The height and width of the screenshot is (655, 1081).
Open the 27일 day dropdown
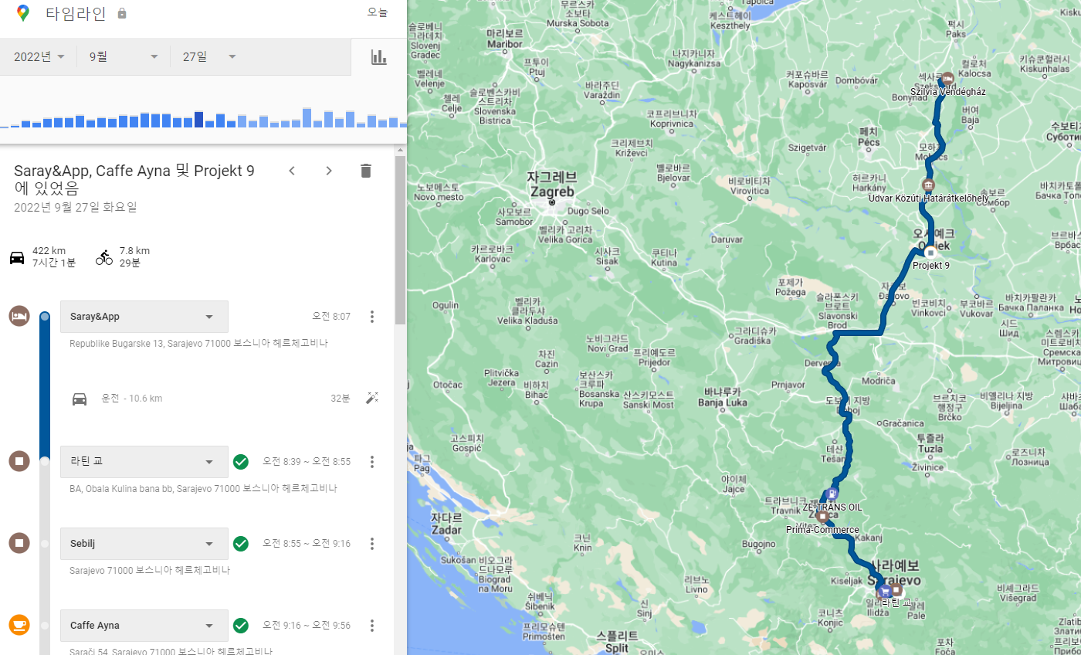pyautogui.click(x=208, y=56)
